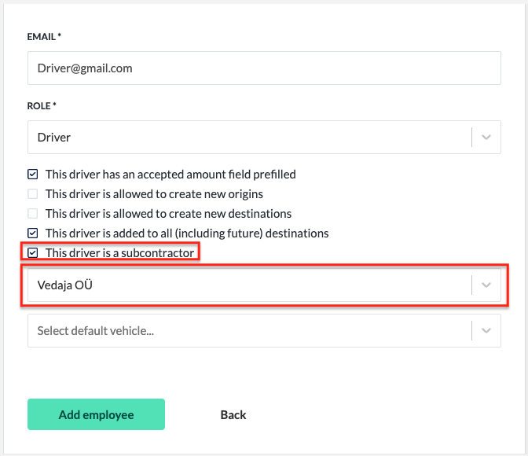Image resolution: width=528 pixels, height=456 pixels.
Task: Uncheck added to all destinations checkbox
Action: (33, 233)
